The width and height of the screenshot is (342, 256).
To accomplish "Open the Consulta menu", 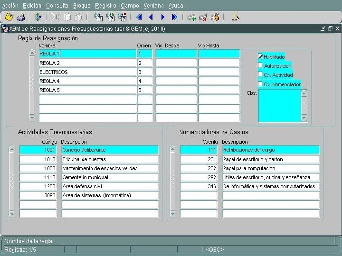I will (57, 5).
